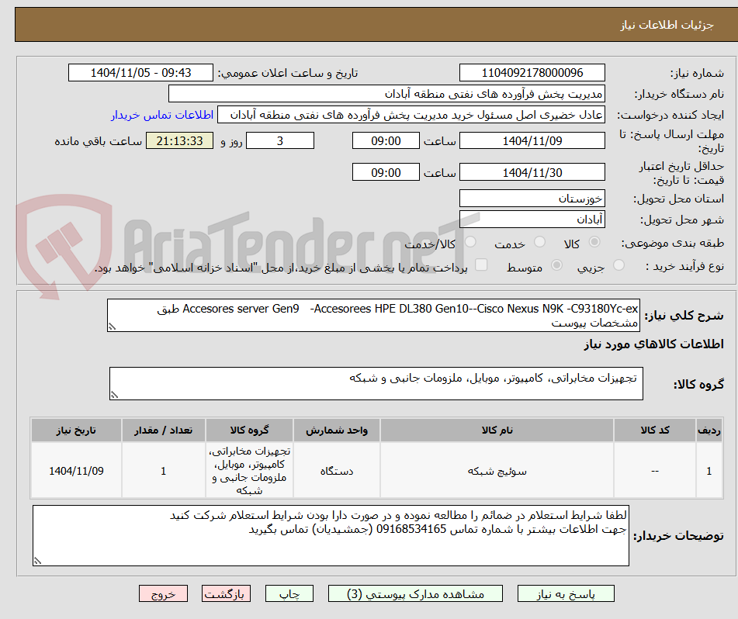Image resolution: width=738 pixels, height=619 pixels.
Task: Click the نام کالا column header
Action: coord(497,431)
